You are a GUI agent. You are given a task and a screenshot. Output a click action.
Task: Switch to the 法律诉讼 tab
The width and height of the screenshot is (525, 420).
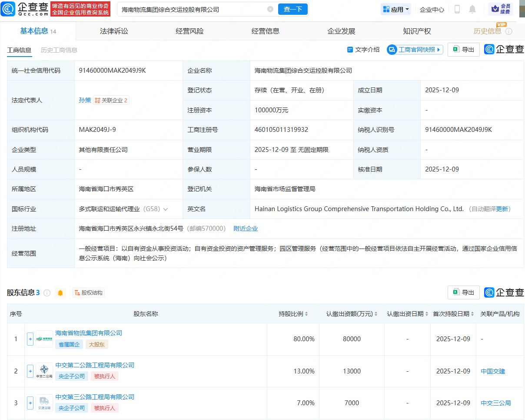point(114,31)
